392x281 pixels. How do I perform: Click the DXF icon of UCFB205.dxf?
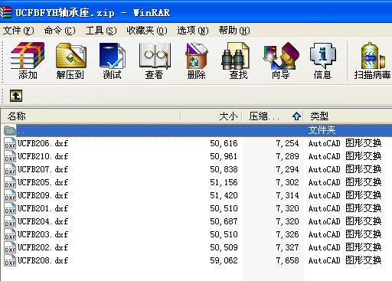click(x=10, y=182)
